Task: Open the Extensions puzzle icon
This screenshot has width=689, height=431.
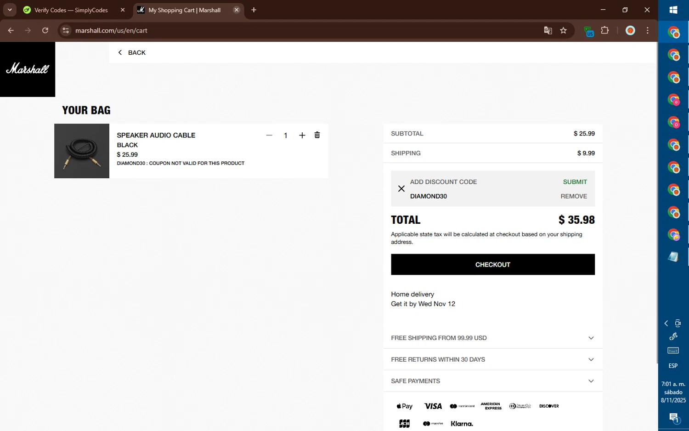Action: (604, 30)
